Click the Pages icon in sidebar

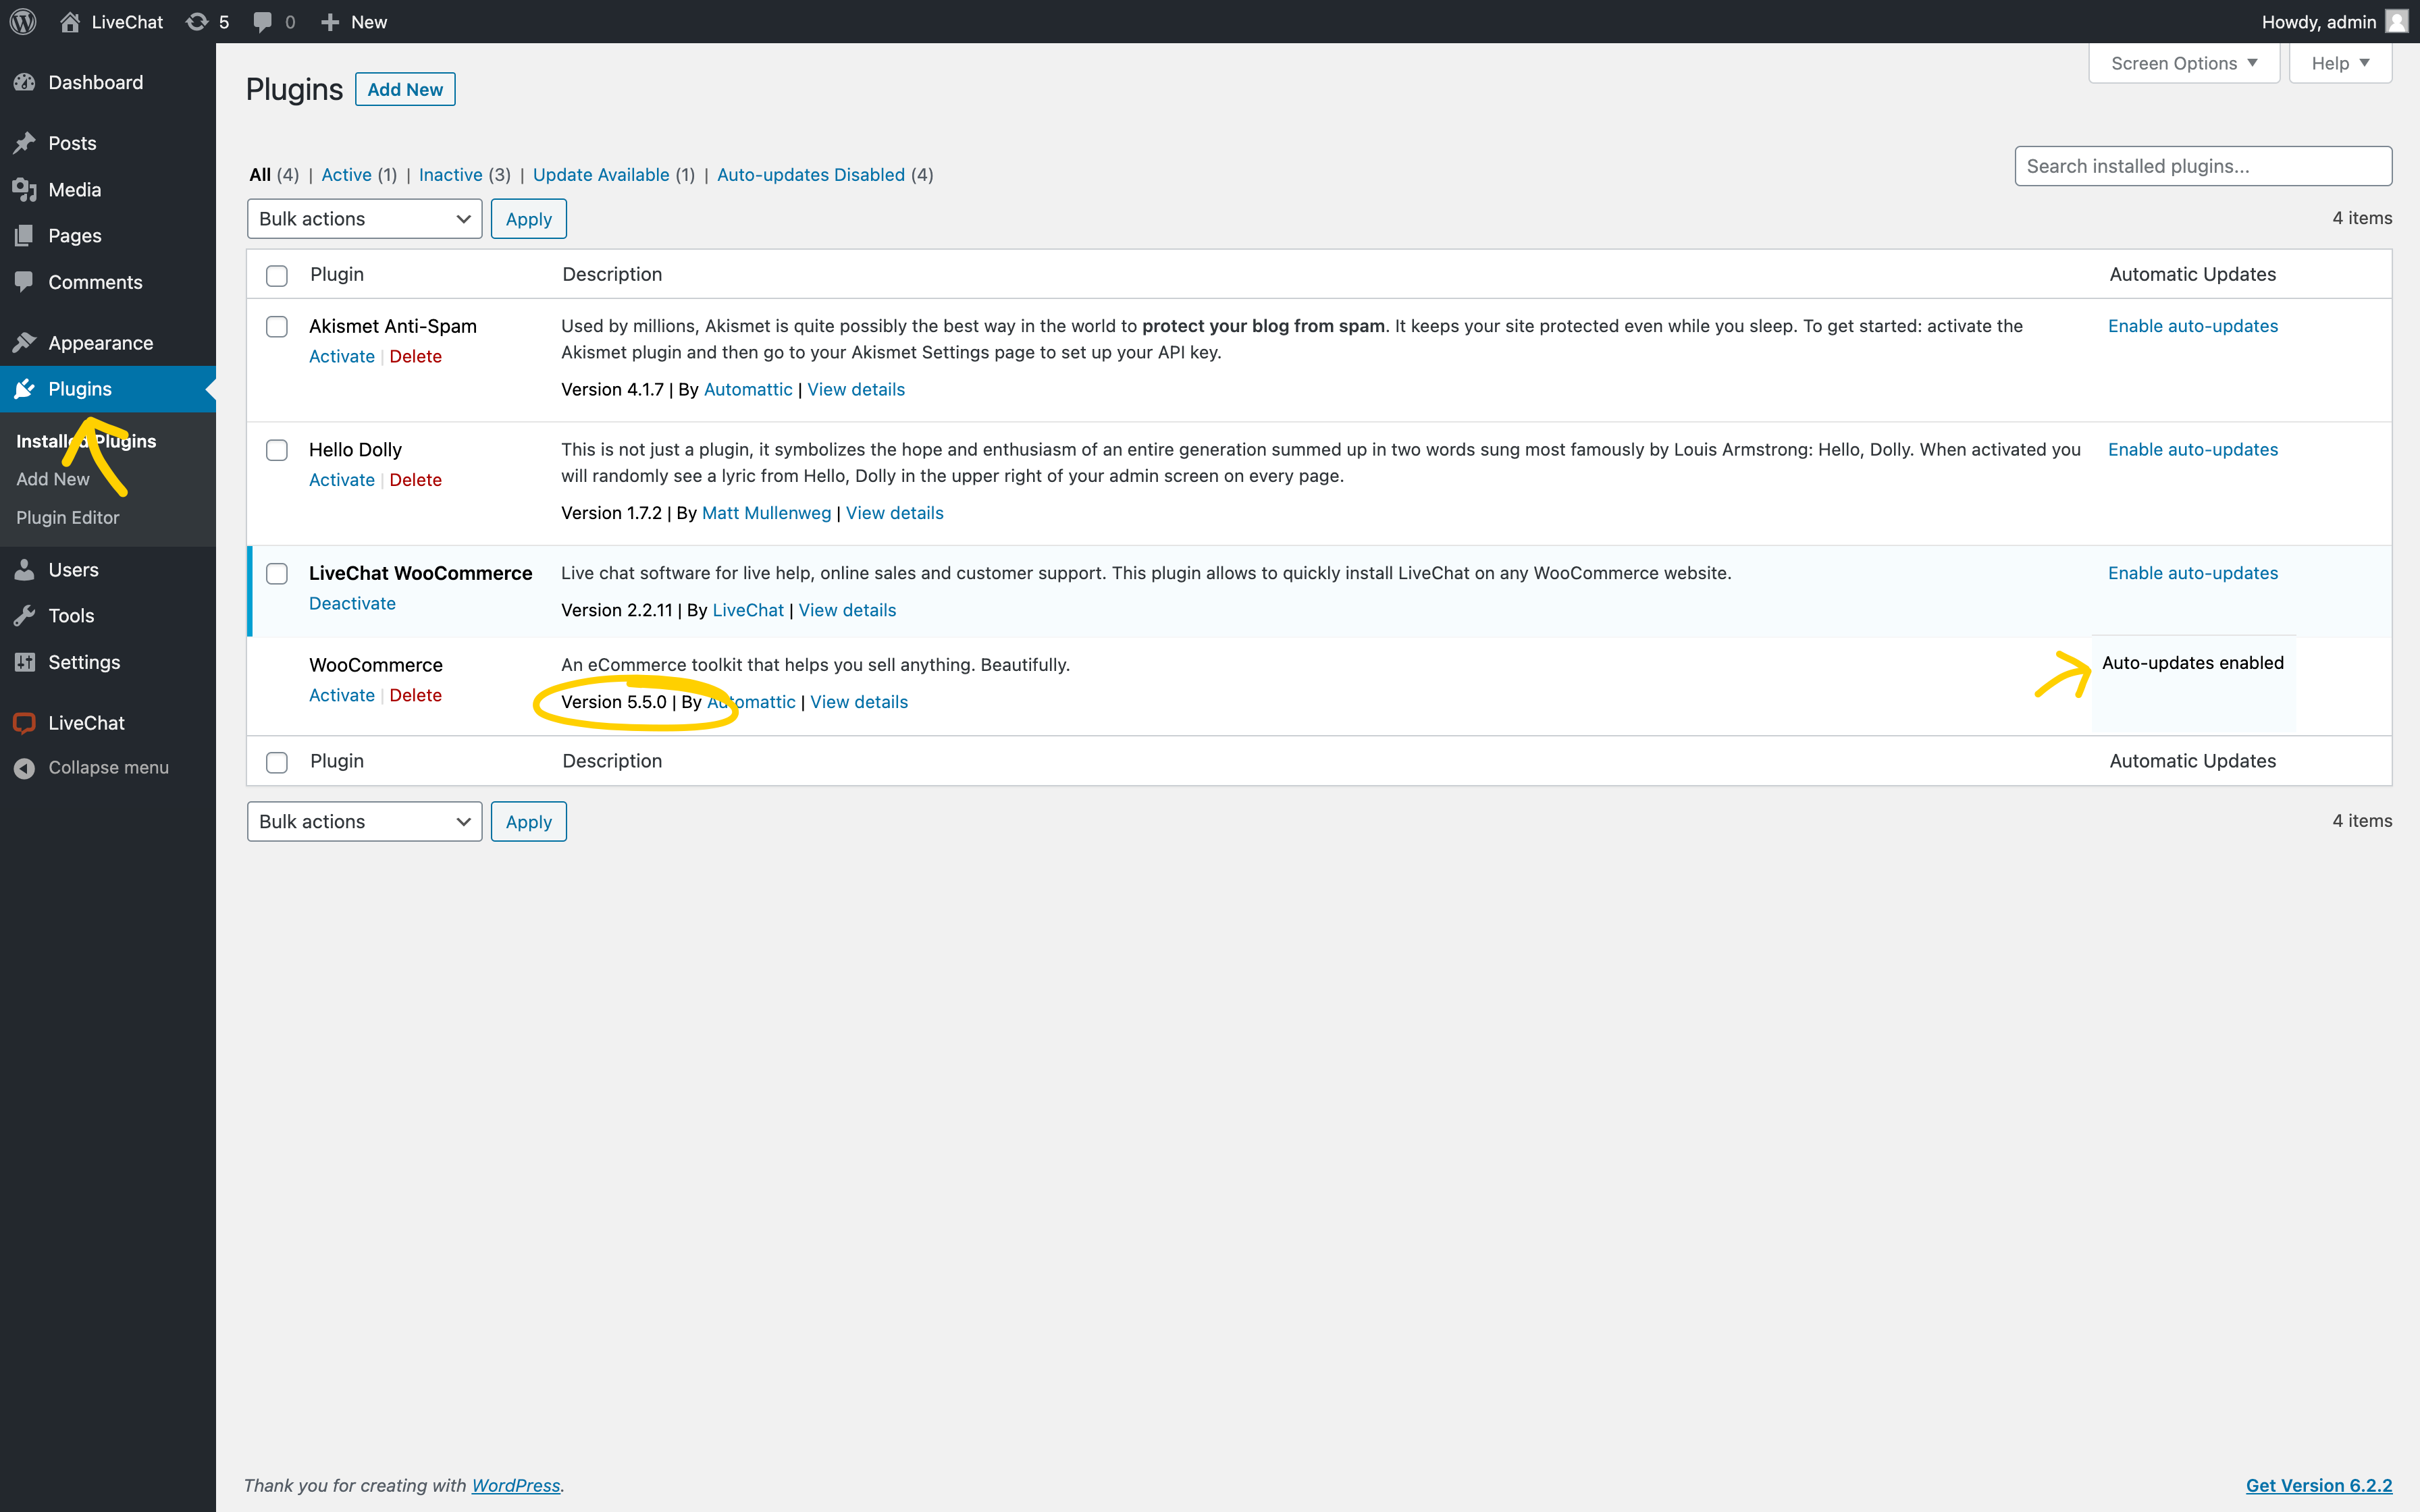pos(25,235)
